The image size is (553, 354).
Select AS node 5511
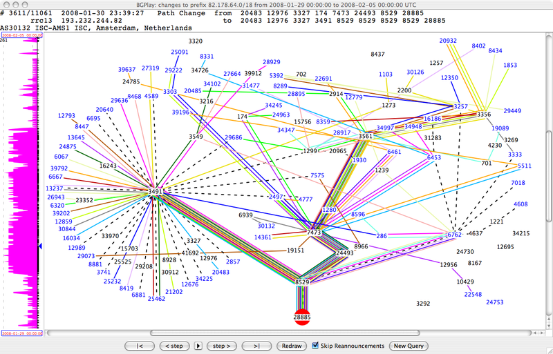(x=525, y=166)
